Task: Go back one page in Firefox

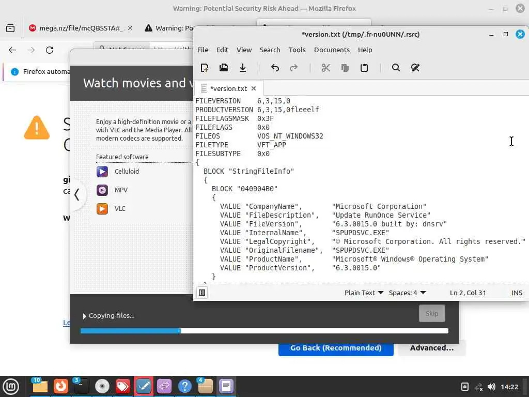Action: (12, 50)
